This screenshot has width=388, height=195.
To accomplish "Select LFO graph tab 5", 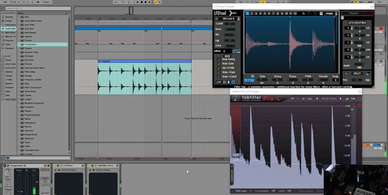I will pyautogui.click(x=265, y=14).
